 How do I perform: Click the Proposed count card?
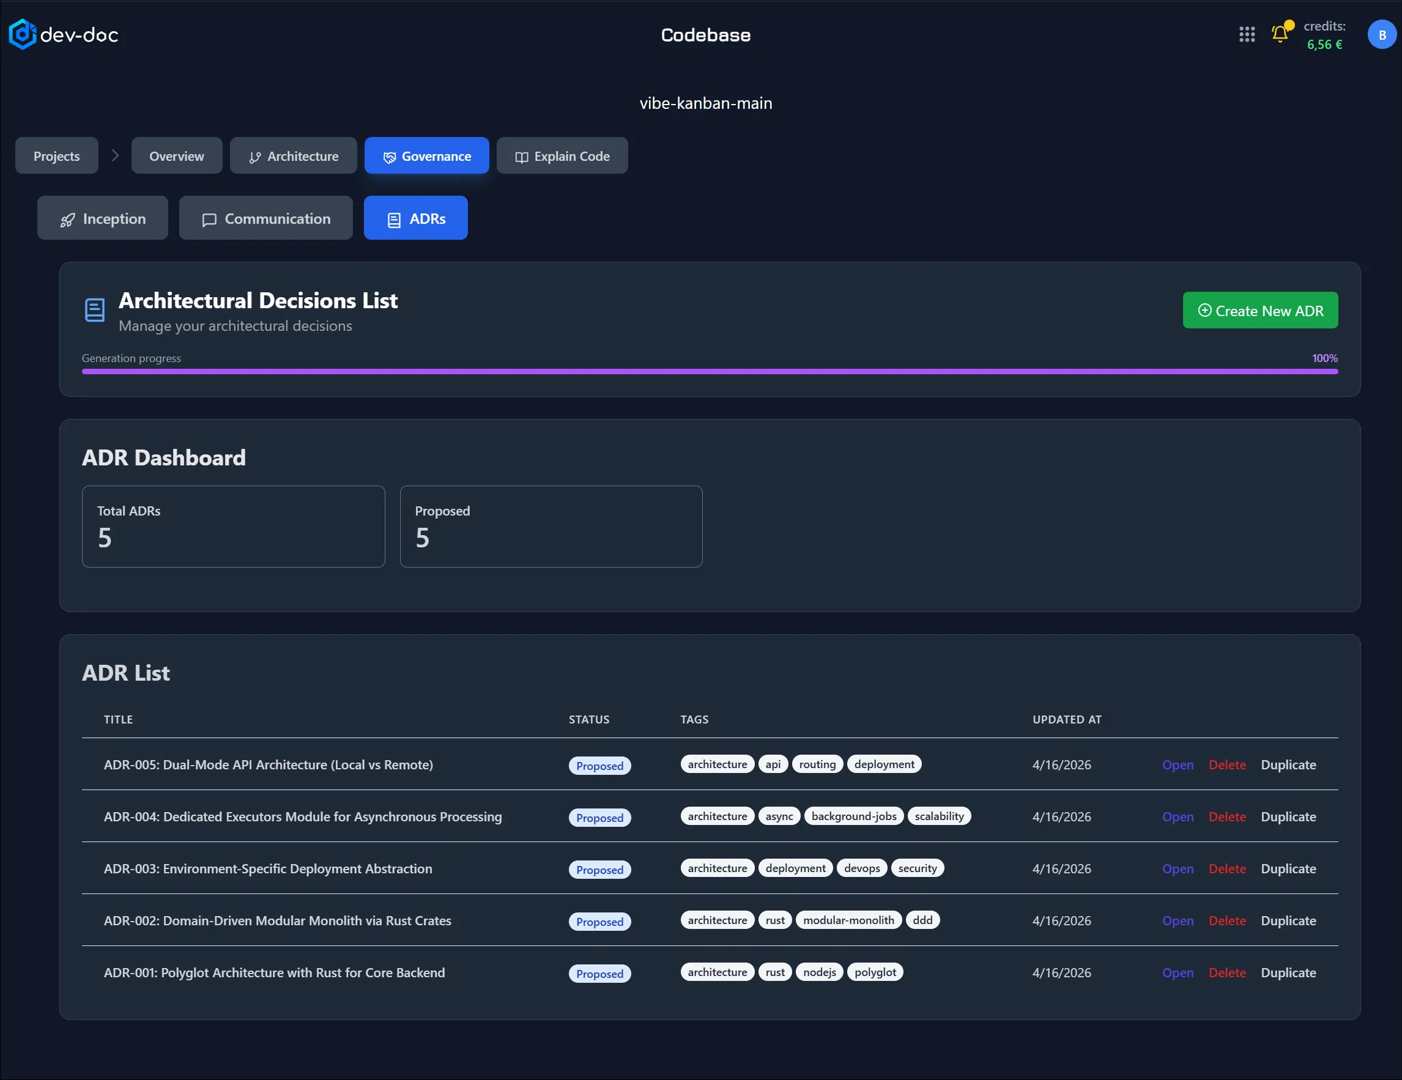tap(551, 527)
